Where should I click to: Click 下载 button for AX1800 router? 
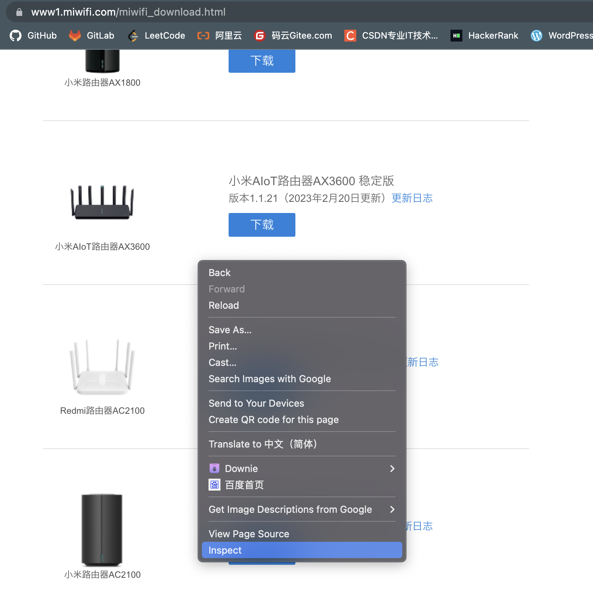[x=262, y=61]
